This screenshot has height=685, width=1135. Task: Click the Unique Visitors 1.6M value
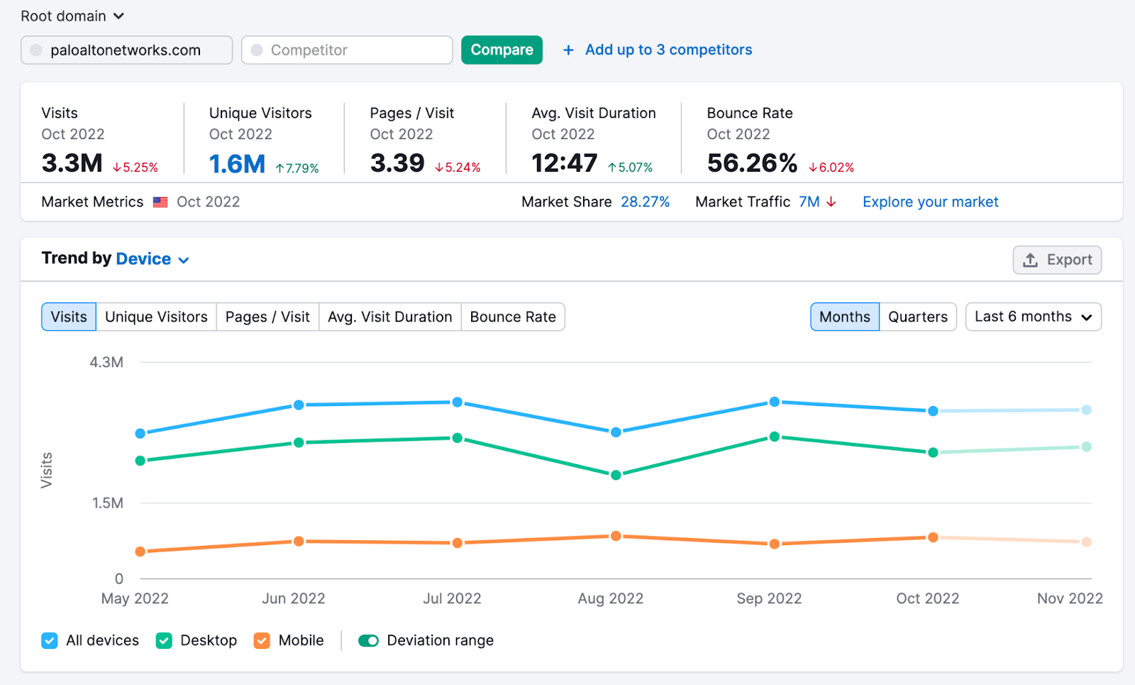(x=237, y=164)
